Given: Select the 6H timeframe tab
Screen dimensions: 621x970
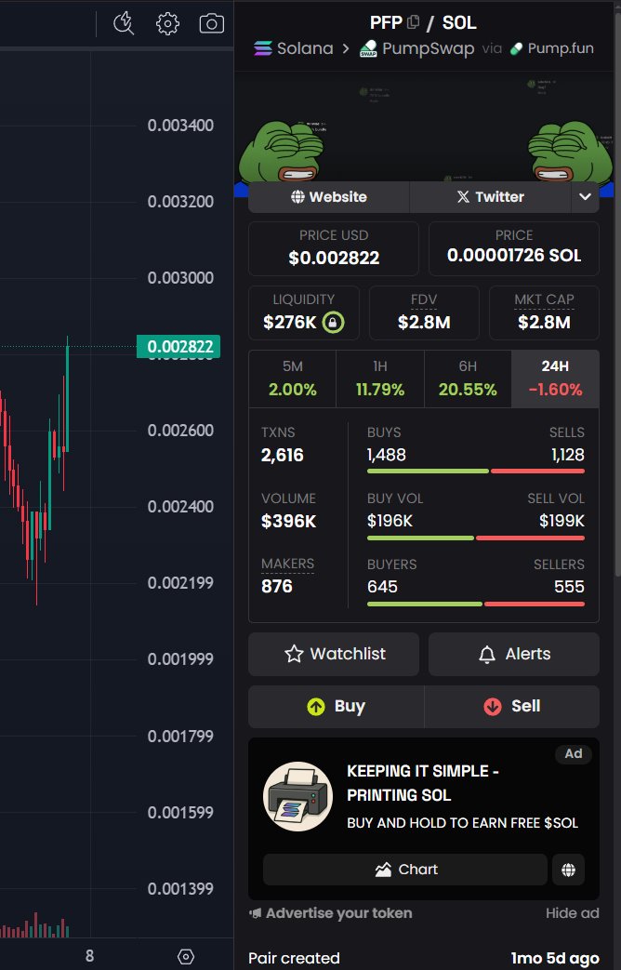Looking at the screenshot, I should click(468, 379).
